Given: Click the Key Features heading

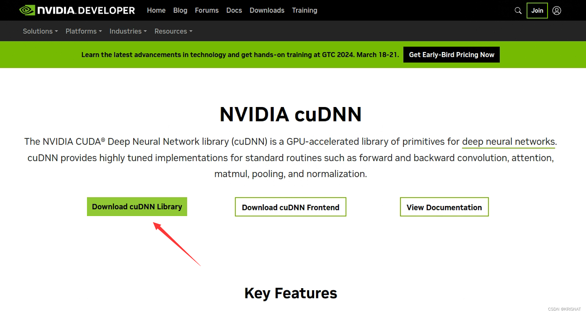Looking at the screenshot, I should [x=291, y=293].
